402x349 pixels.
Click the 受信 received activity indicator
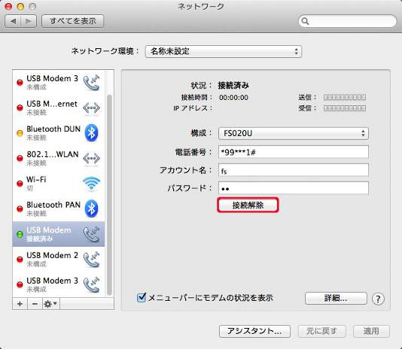pos(345,108)
